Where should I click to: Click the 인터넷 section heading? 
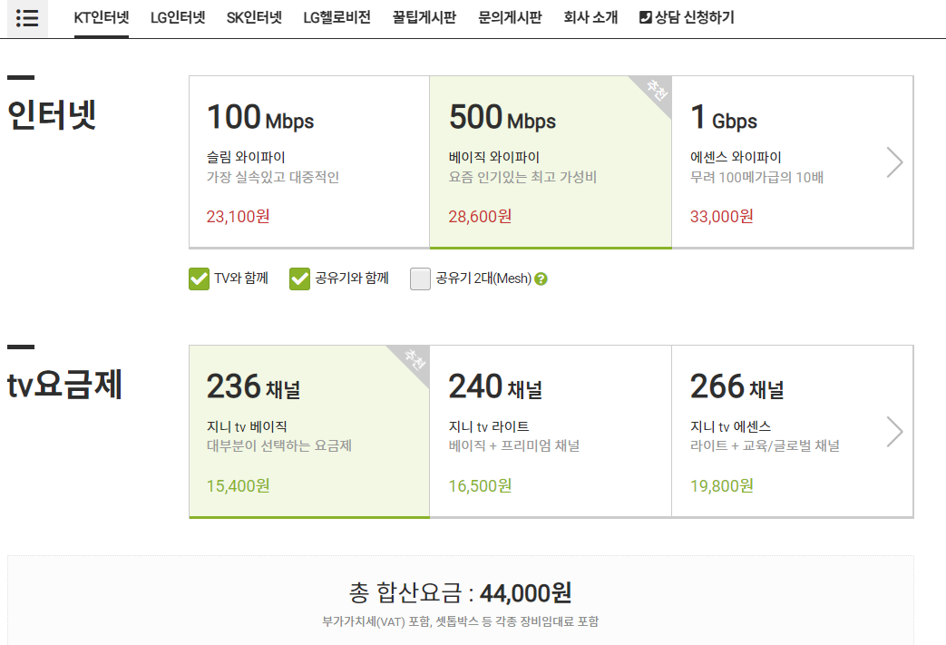[52, 114]
